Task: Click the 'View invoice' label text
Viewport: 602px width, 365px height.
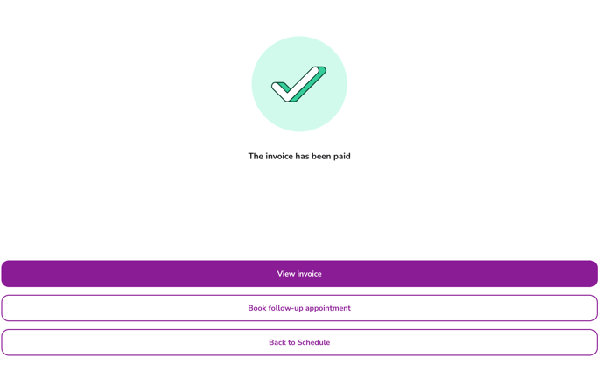Action: pos(299,274)
